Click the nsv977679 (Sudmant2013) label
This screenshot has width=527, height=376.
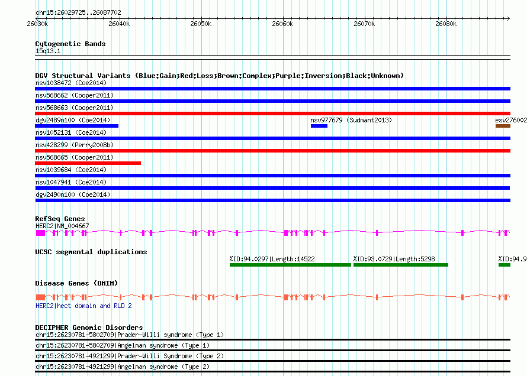pos(351,120)
